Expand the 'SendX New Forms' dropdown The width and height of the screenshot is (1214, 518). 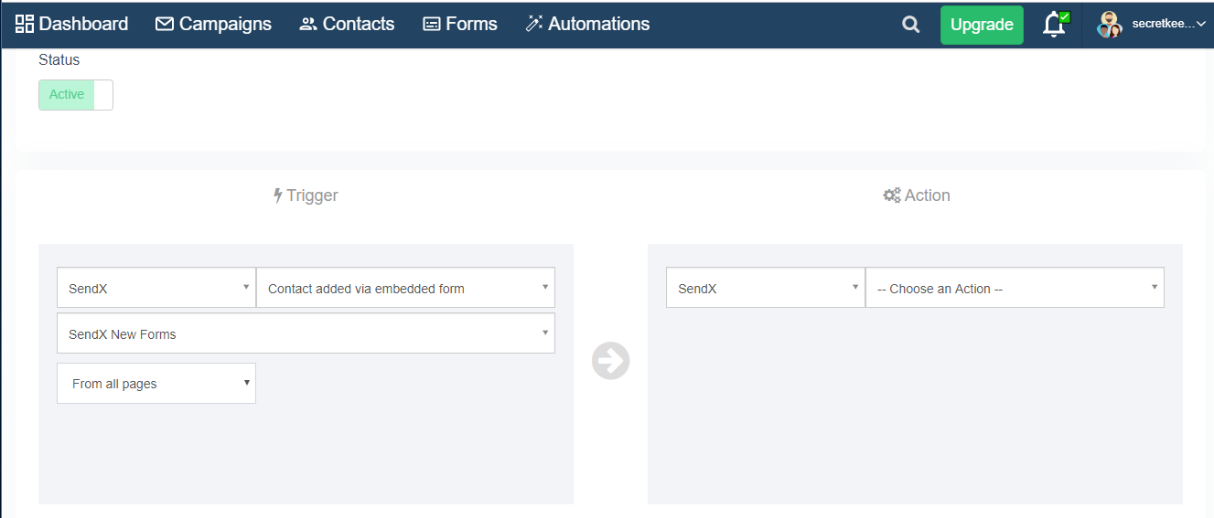(306, 333)
